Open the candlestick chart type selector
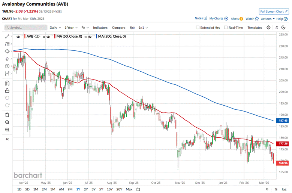Image resolution: width=292 pixels, height=193 pixels. [85, 28]
